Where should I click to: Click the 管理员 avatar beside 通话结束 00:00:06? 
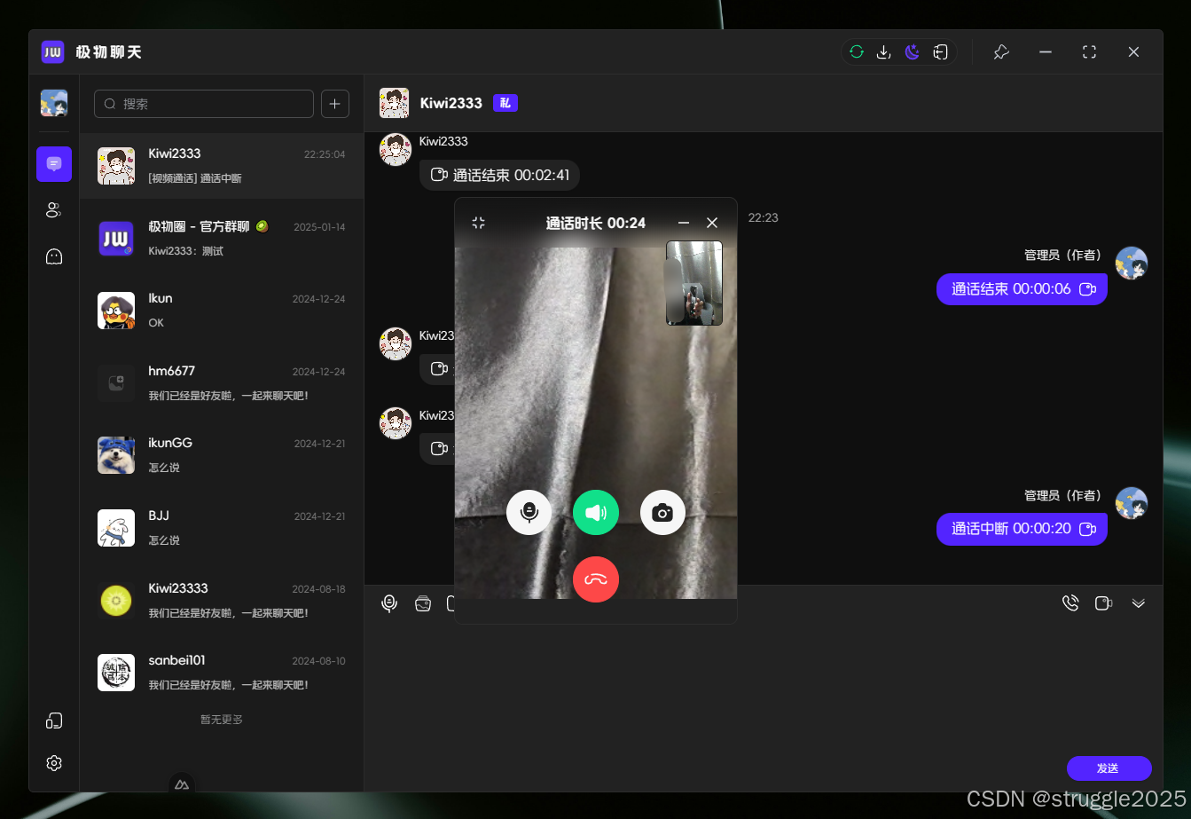point(1132,263)
